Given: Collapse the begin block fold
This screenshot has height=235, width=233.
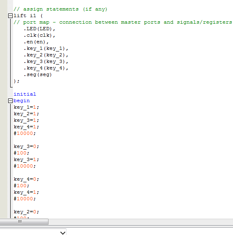Looking at the screenshot, I should [x=10, y=101].
